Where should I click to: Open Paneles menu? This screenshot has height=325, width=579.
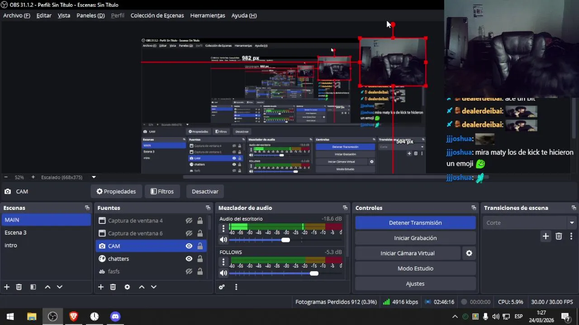coord(90,15)
